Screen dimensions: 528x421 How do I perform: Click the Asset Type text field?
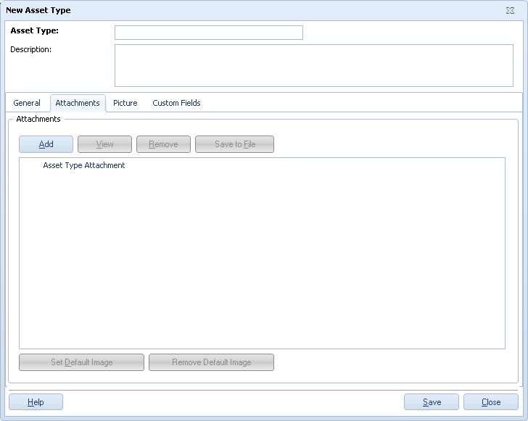[x=208, y=33]
